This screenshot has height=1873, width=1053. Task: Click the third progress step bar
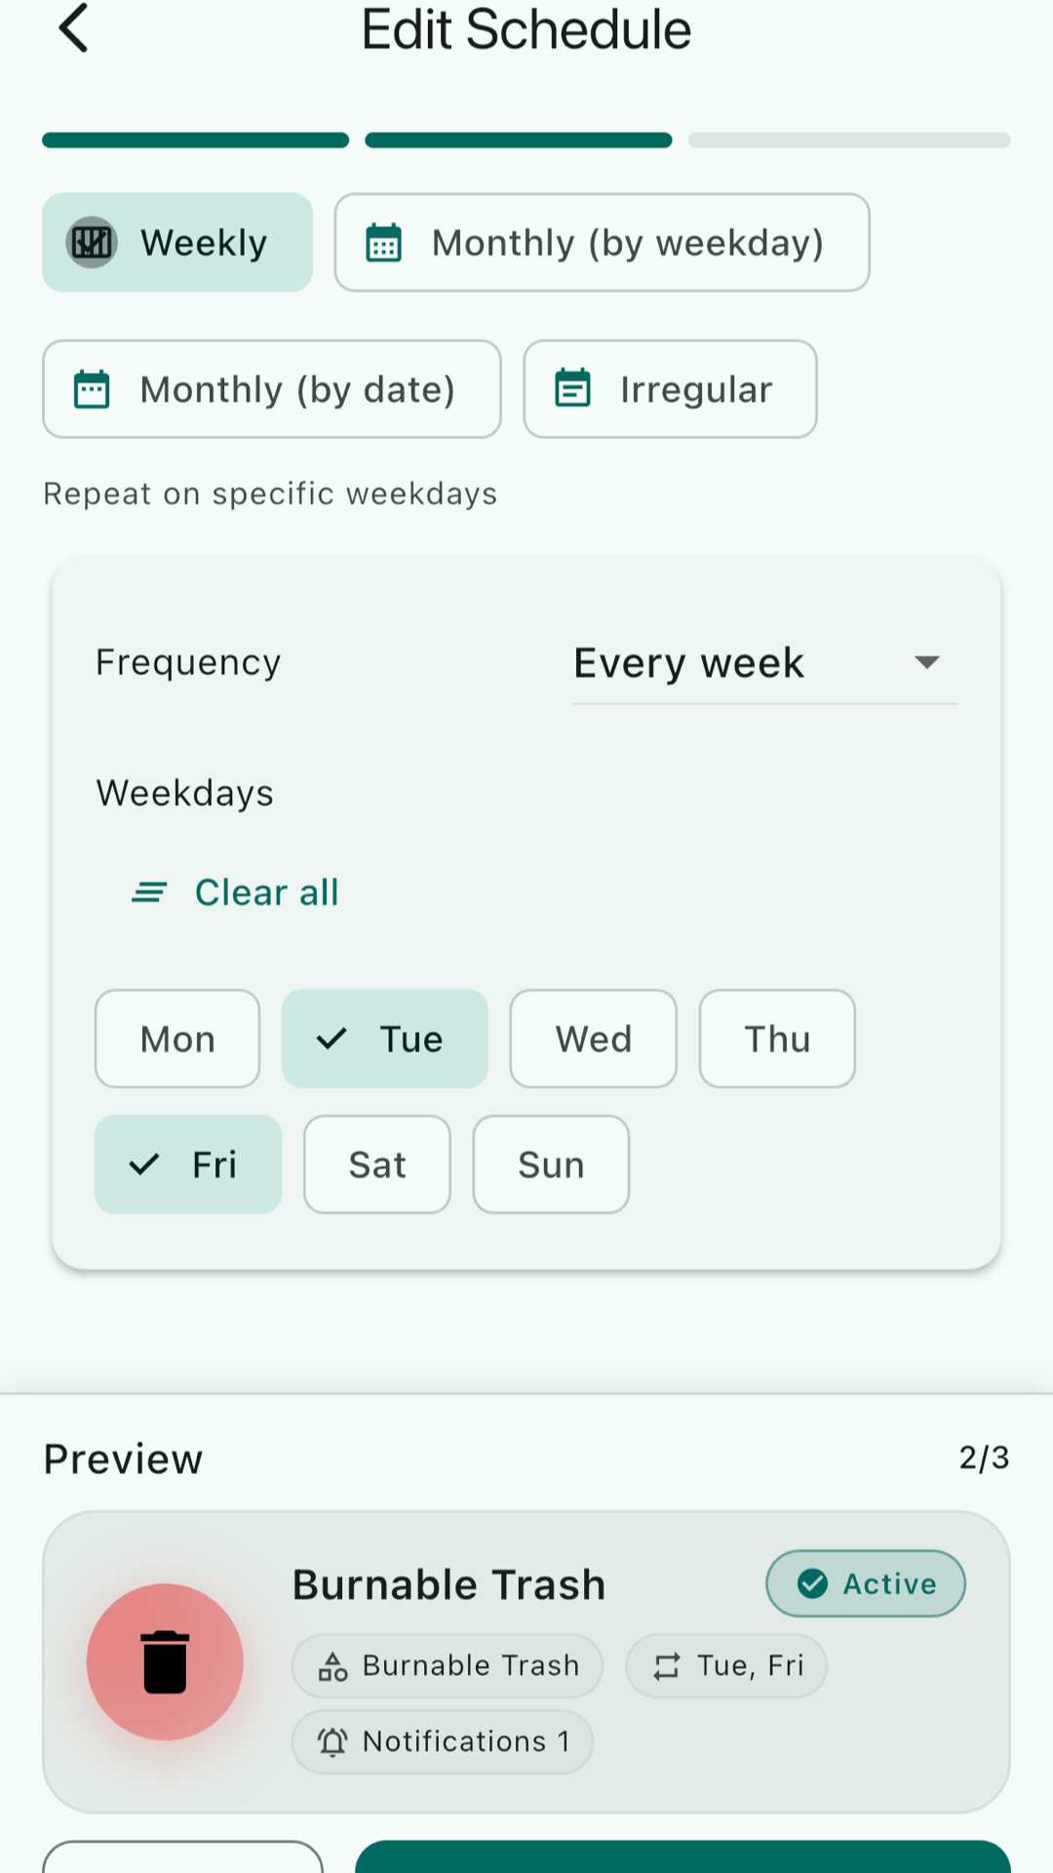pos(849,140)
